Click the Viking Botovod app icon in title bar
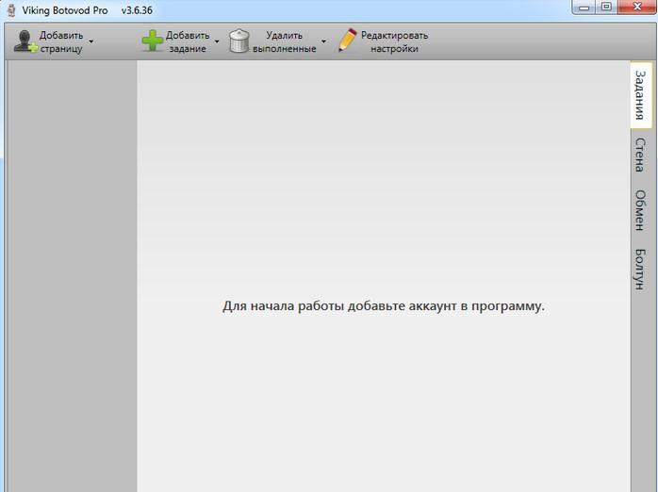 coord(11,10)
